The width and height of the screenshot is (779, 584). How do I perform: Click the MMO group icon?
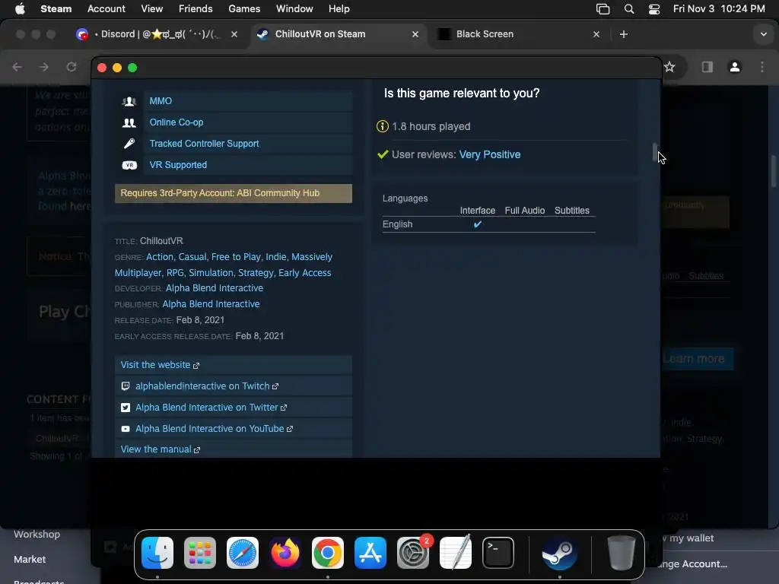(x=129, y=101)
